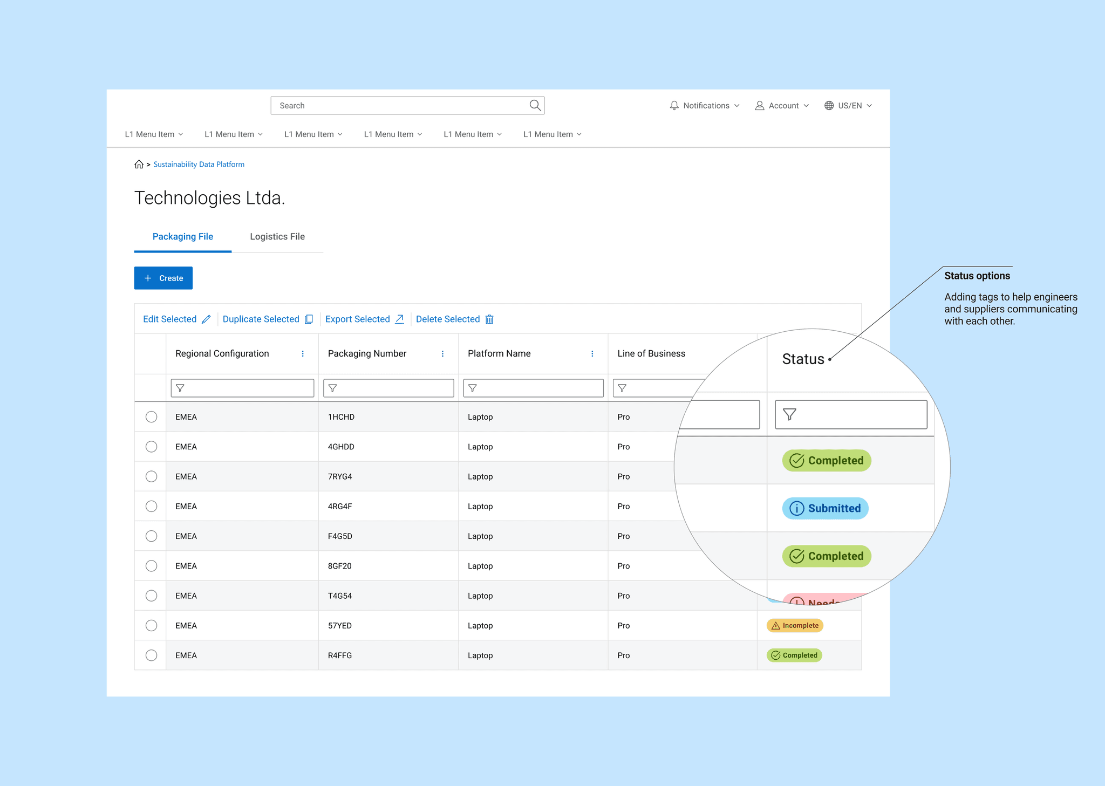
Task: Click the Create button
Action: 163,278
